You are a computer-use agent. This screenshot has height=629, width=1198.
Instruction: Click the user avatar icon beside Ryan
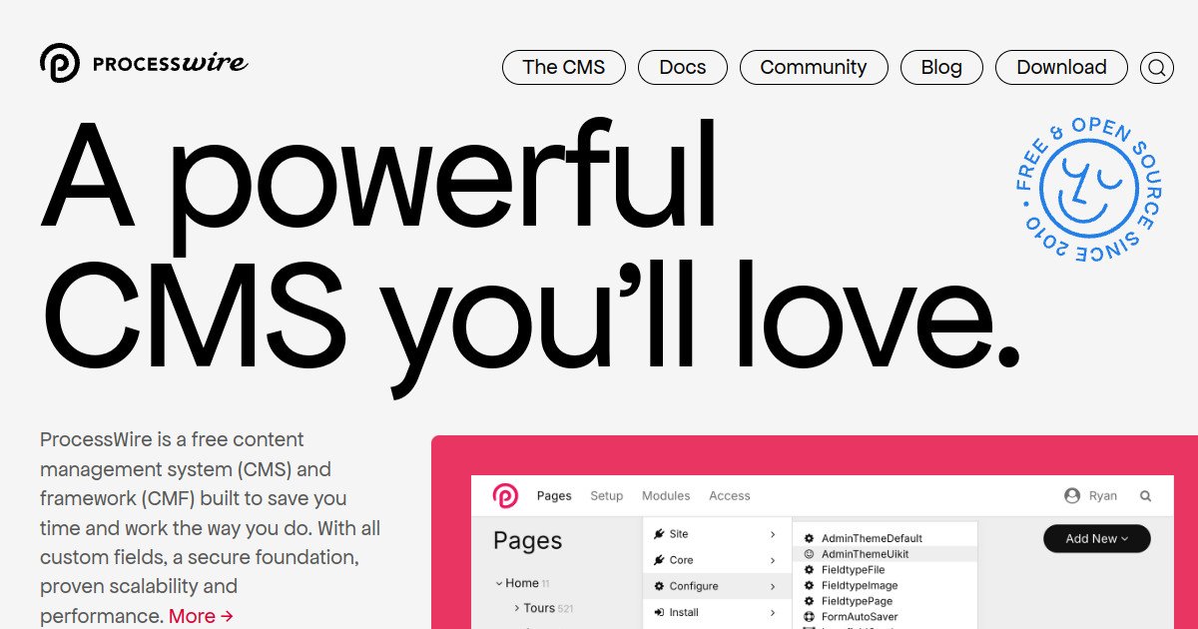1072,495
